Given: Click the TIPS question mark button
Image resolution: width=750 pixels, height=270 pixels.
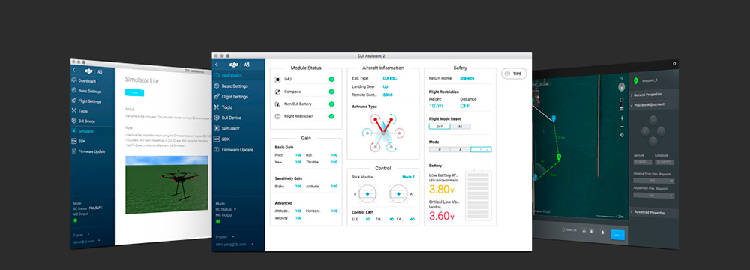Looking at the screenshot, I should pyautogui.click(x=514, y=73).
